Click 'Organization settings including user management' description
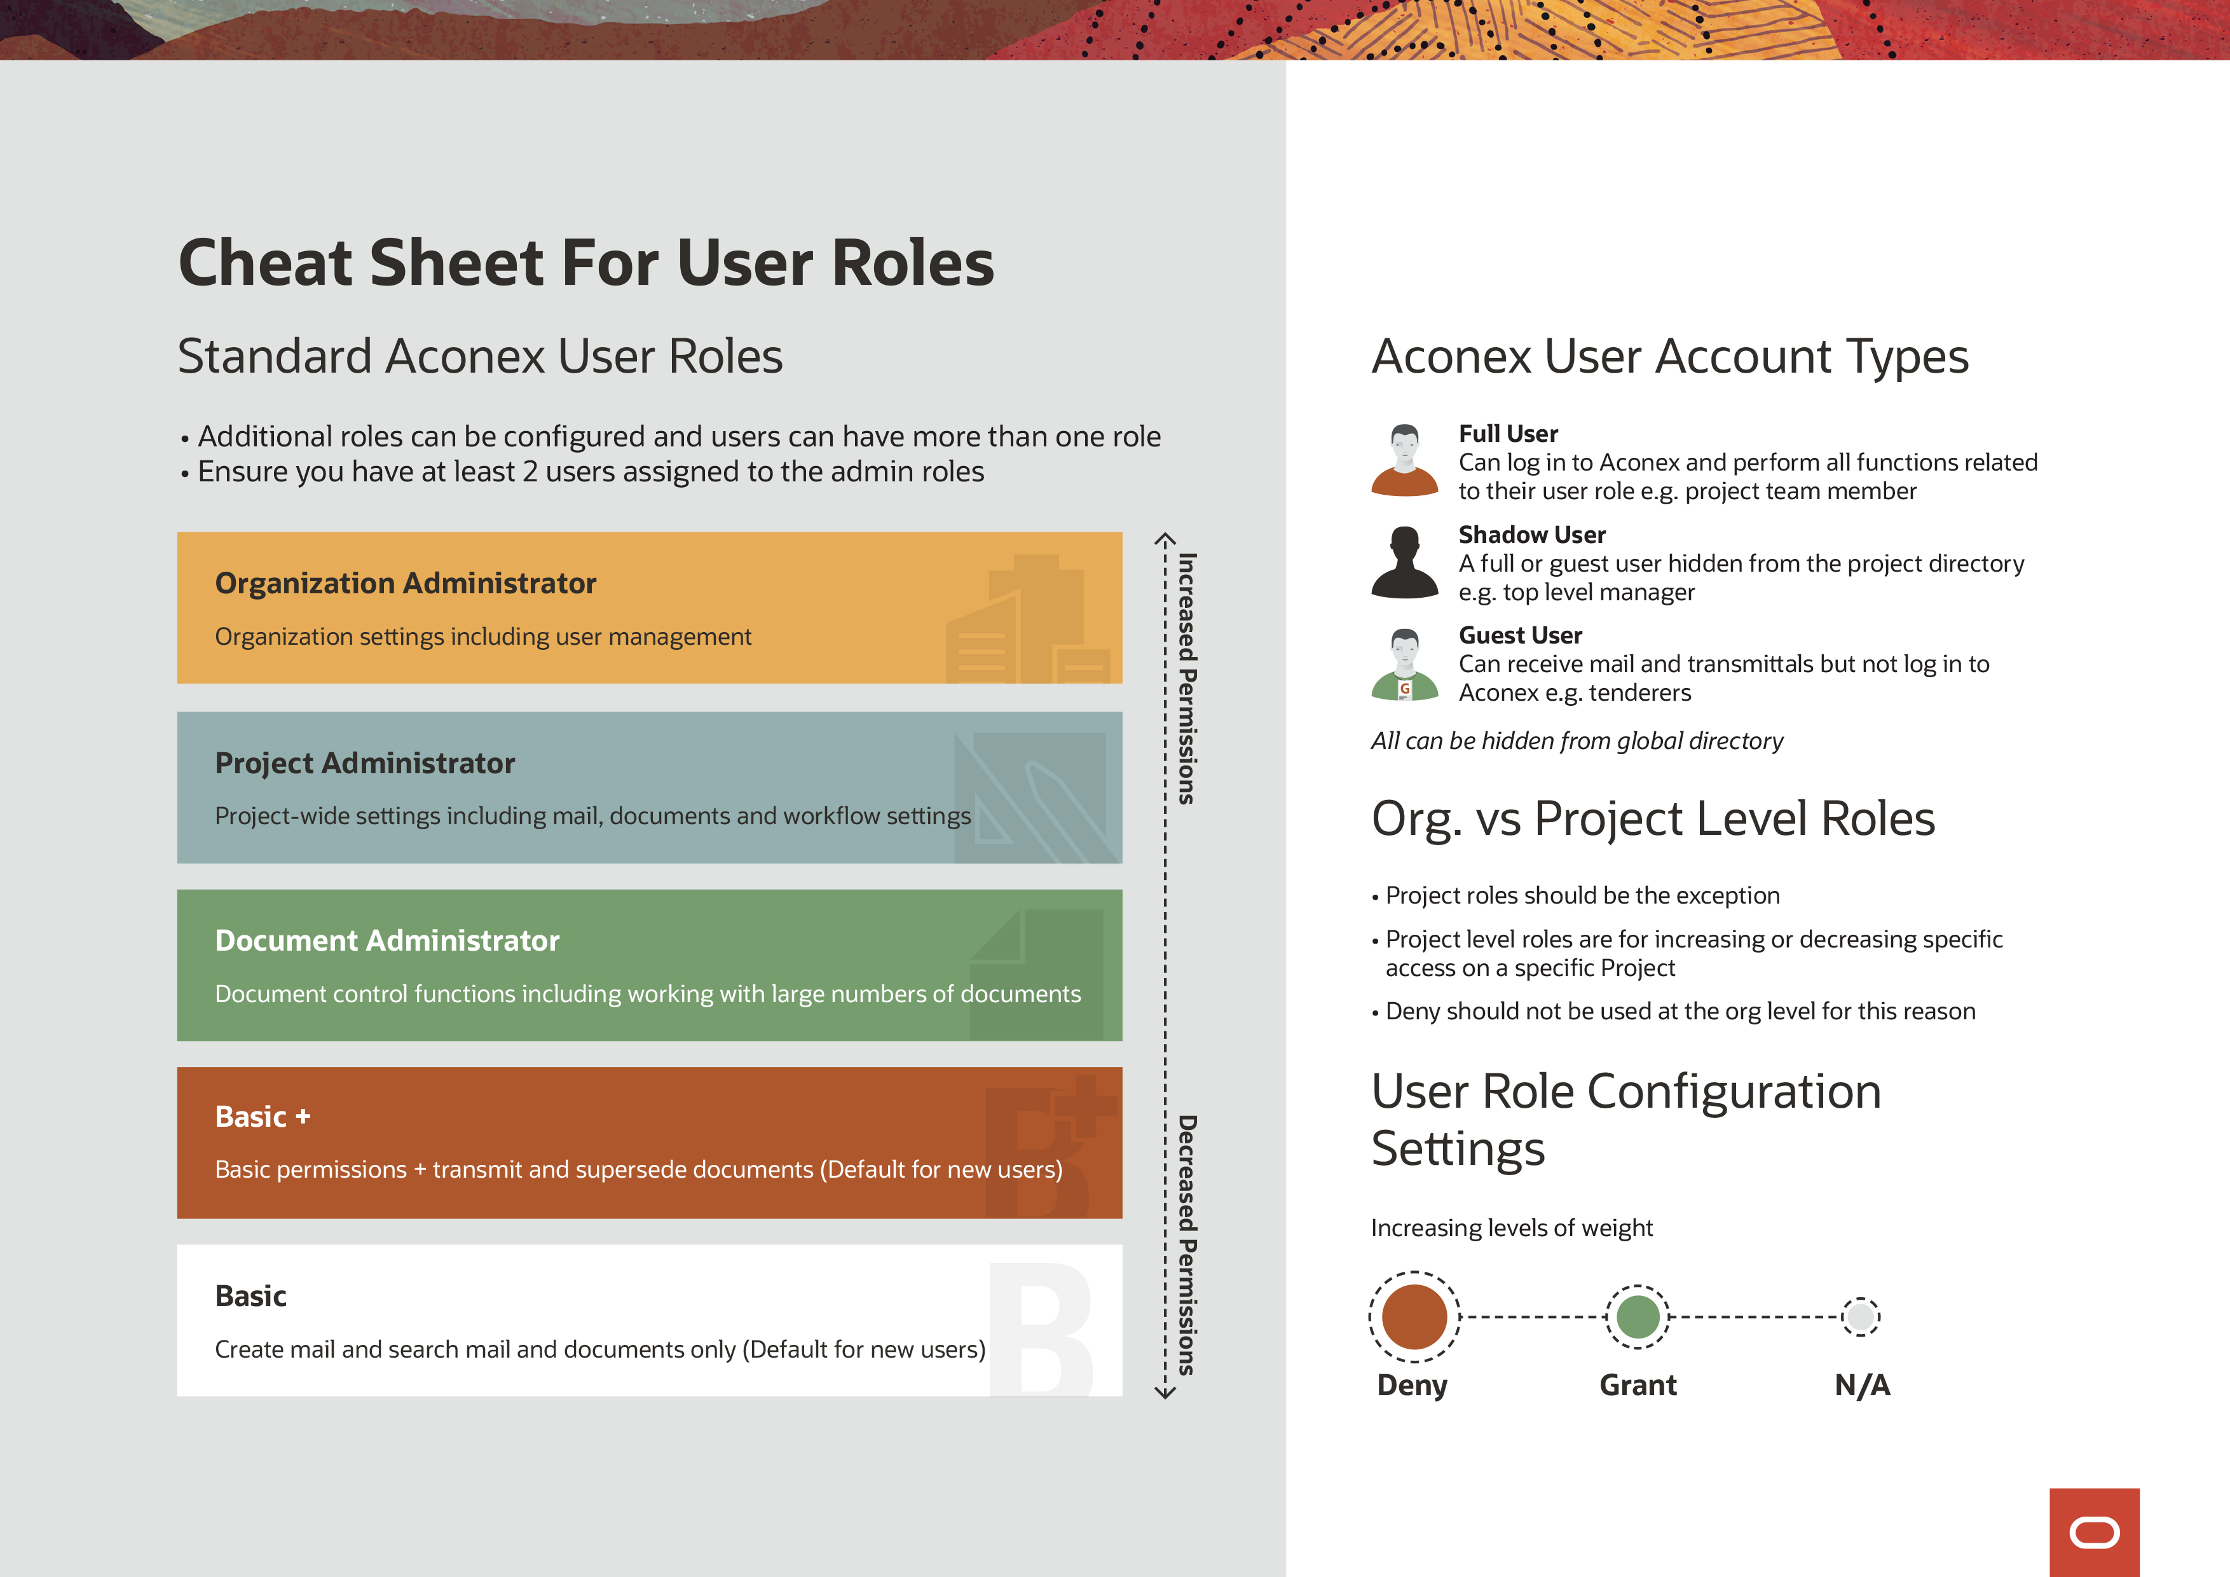 point(482,637)
